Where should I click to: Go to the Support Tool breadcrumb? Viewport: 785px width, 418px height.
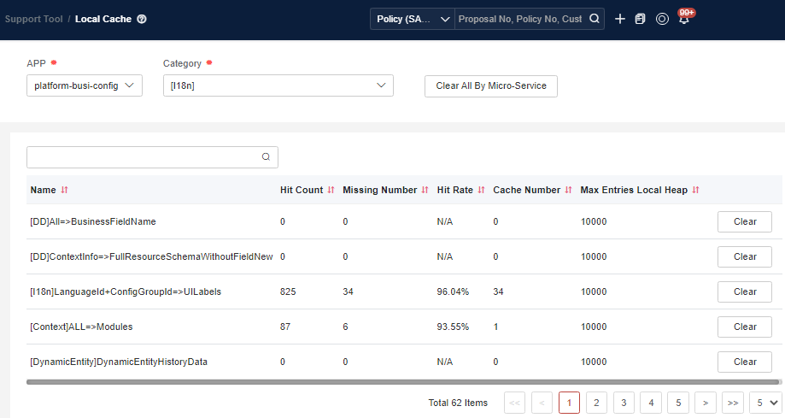point(33,19)
